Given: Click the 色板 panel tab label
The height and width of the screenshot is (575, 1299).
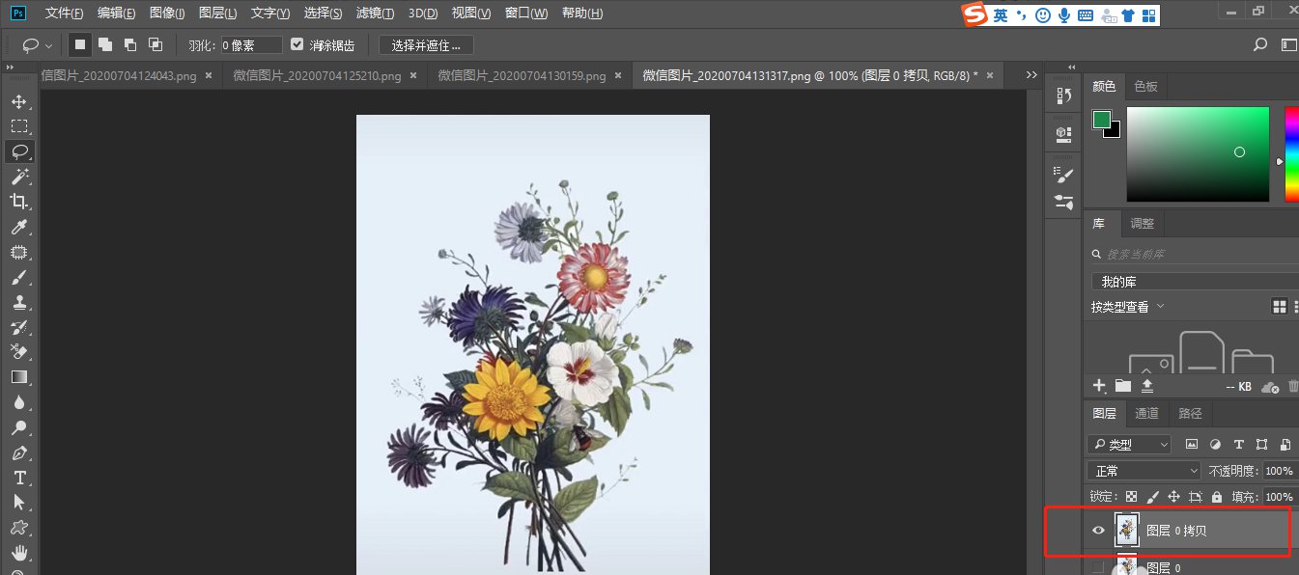Looking at the screenshot, I should click(1144, 86).
